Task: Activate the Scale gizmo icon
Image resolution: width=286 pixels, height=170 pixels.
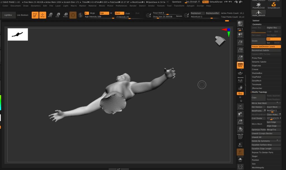Action: point(58,15)
